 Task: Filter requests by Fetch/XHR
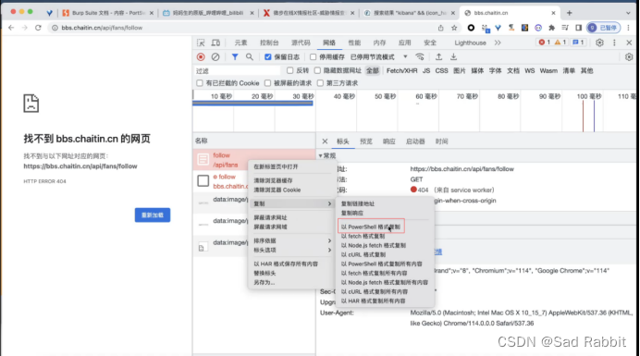tap(402, 70)
